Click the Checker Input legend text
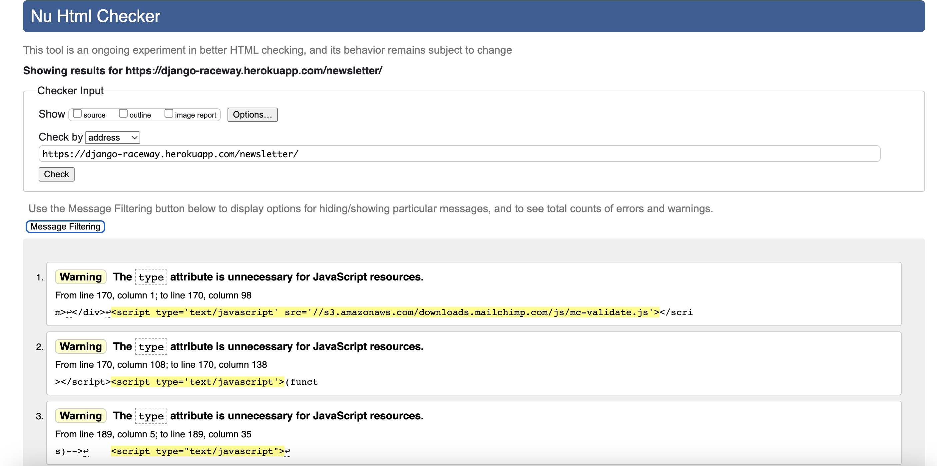Screen dimensions: 937x466 [71, 91]
